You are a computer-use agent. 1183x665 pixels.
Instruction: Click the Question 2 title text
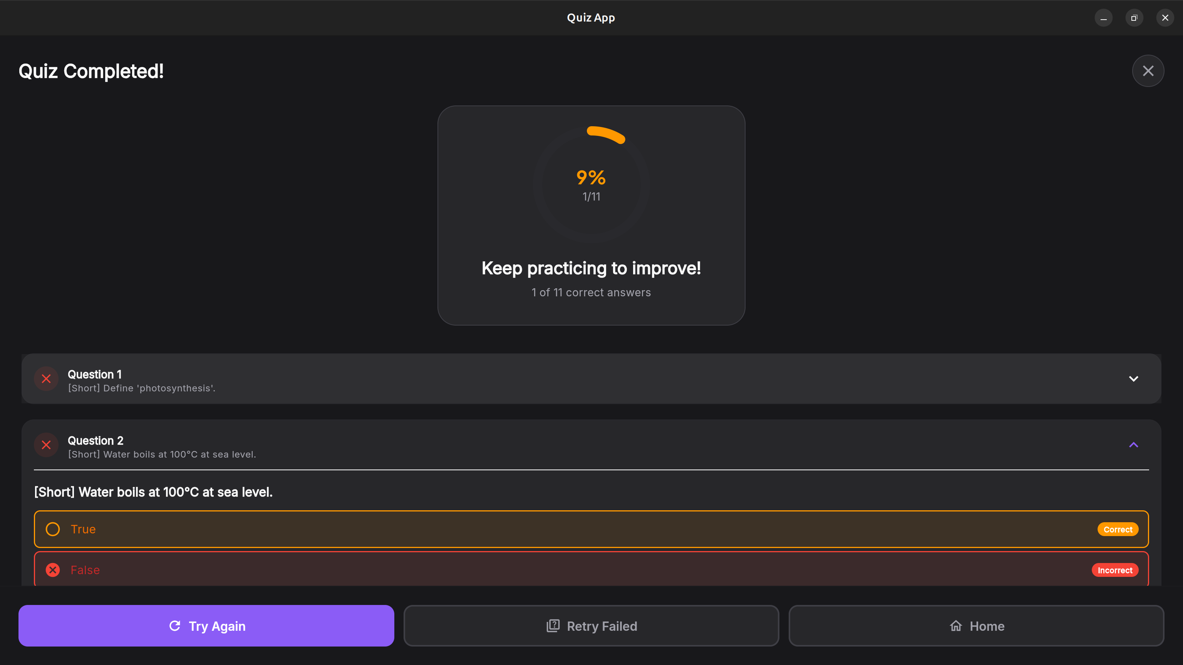[x=96, y=441]
